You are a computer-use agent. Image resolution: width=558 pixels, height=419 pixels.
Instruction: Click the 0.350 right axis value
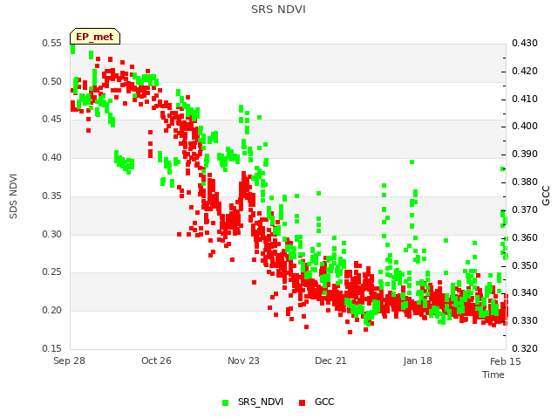[525, 265]
